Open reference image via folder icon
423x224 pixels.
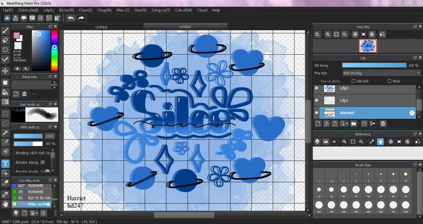pos(326,142)
